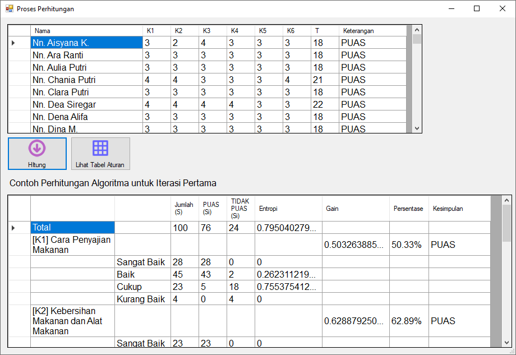Click the Hitung download-arrow button
The height and width of the screenshot is (355, 516).
[x=37, y=153]
